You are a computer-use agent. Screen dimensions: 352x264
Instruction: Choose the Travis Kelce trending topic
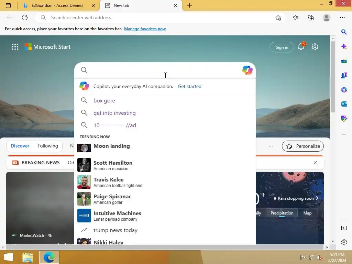tap(165, 182)
